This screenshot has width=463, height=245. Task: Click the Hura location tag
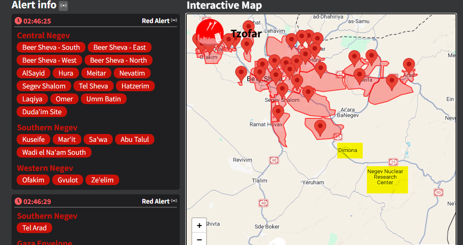coord(66,73)
